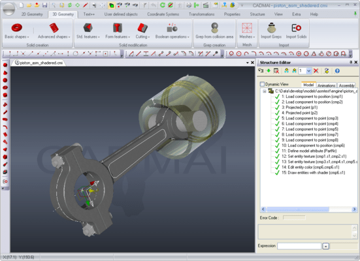Click the bottom icon in left vertical toolbar
The height and width of the screenshot is (261, 360).
click(5, 181)
